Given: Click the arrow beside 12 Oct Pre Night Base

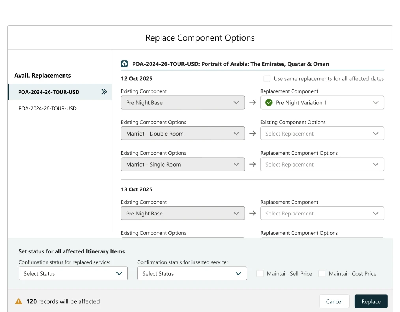Looking at the screenshot, I should 252,102.
